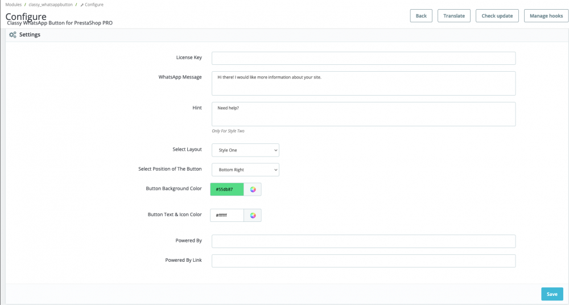Focus the License Key input field

coord(363,58)
